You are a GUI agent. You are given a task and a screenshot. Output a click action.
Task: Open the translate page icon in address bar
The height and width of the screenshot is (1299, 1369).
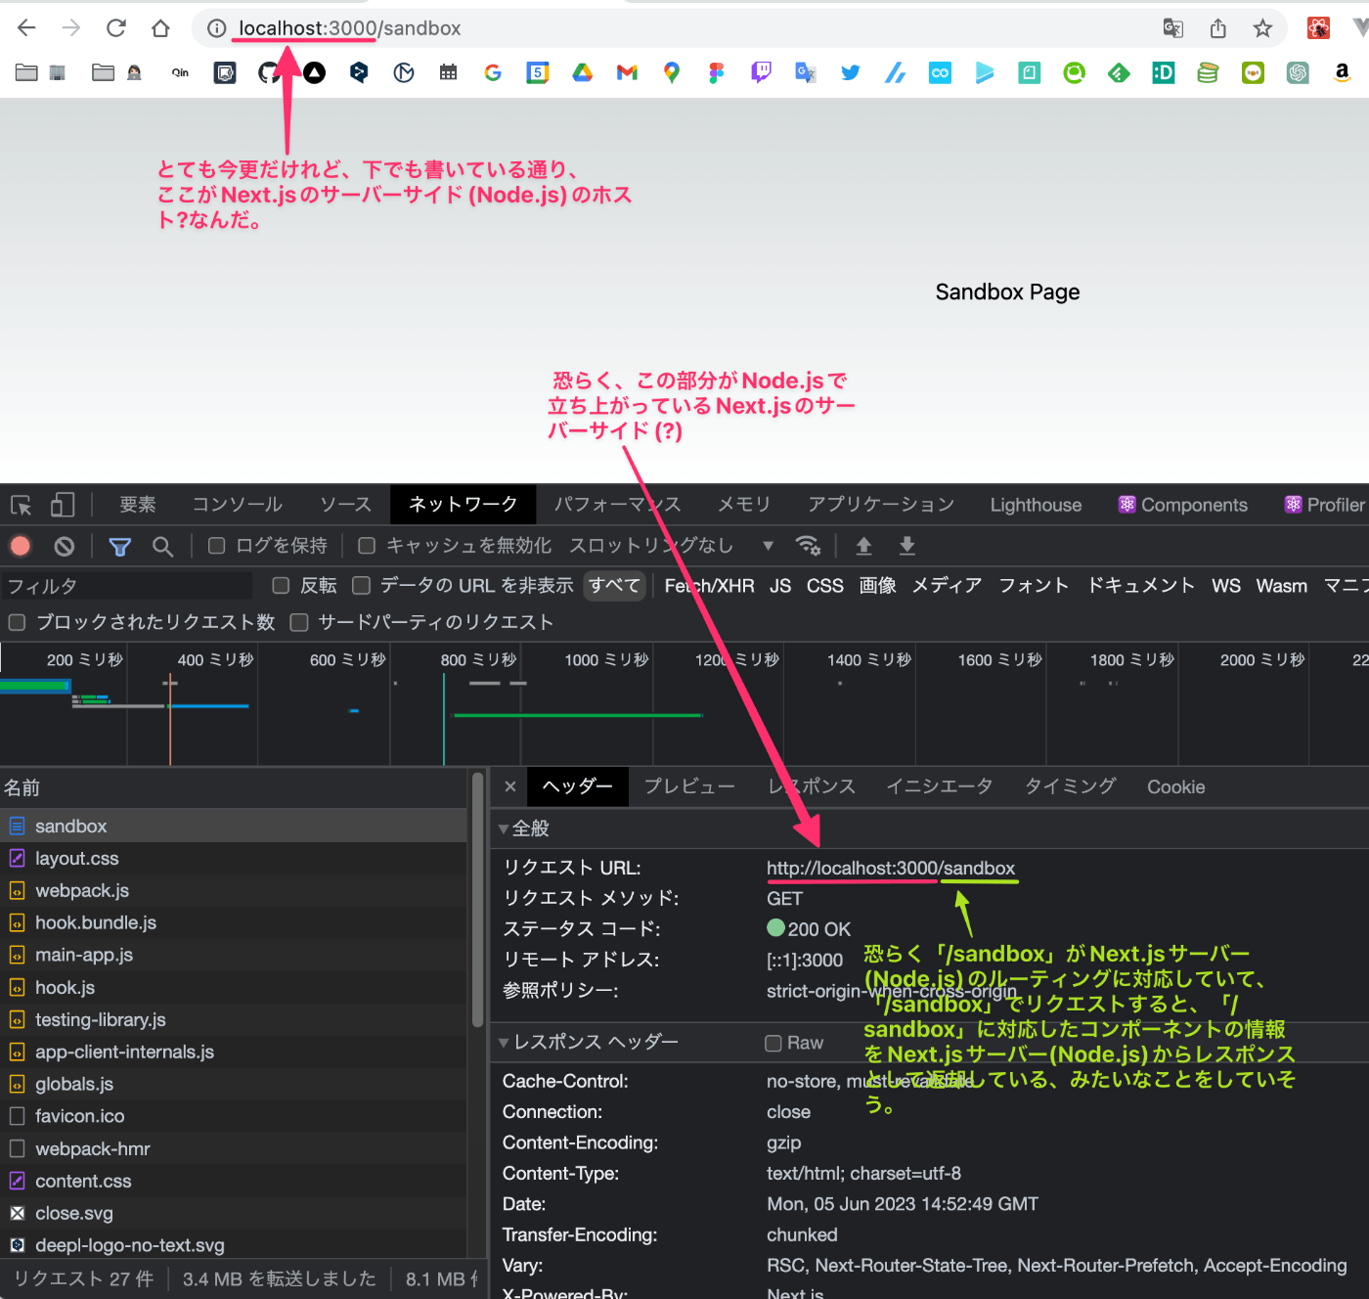coord(1173,28)
